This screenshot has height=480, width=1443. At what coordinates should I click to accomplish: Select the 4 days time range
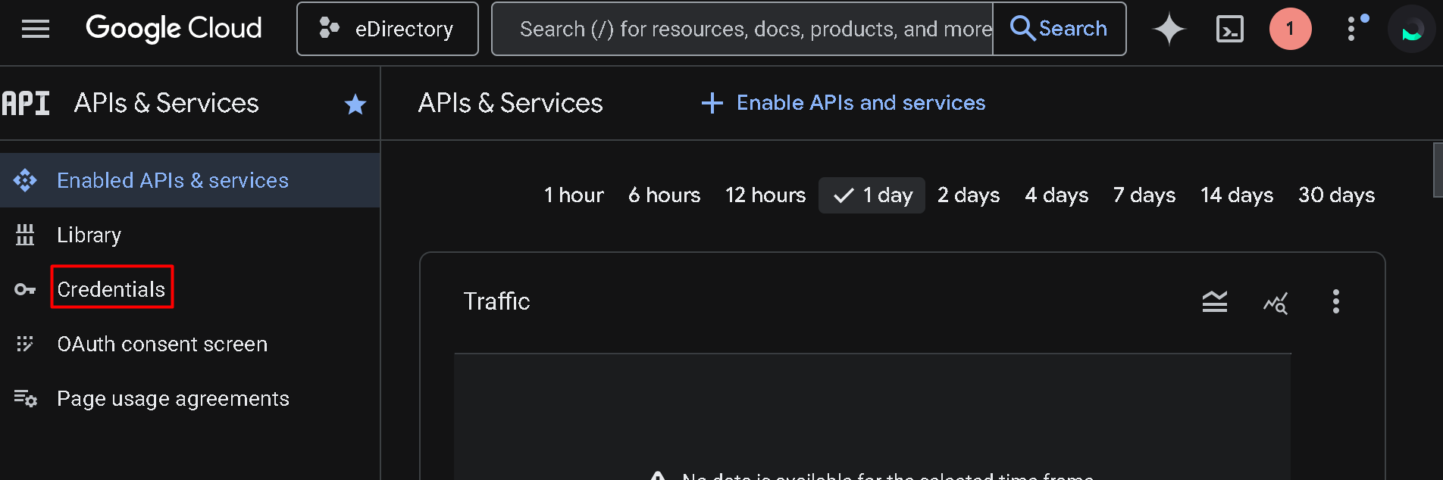pos(1056,195)
